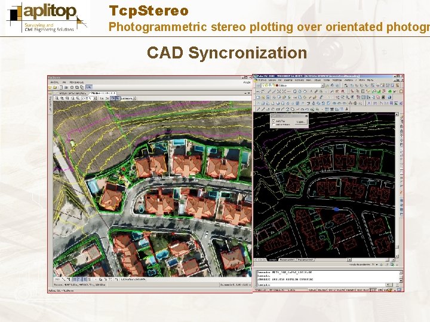This screenshot has width=430, height=322.
Task: Uncheck the ticked checkbox in AutoCAD floating dialog
Action: (274, 120)
